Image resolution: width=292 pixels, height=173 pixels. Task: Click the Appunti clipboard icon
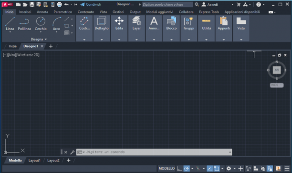tap(224, 21)
